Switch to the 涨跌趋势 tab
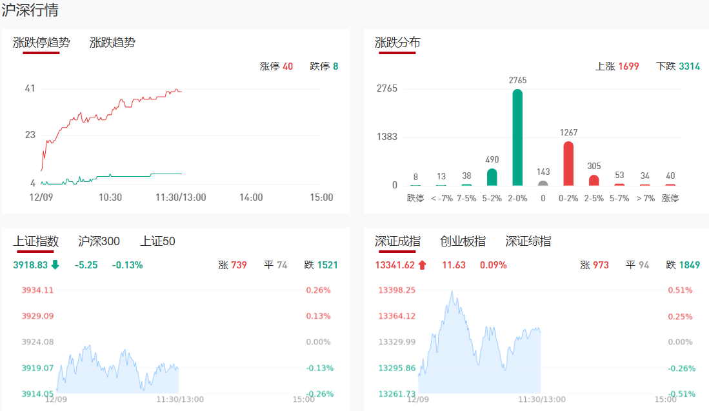 click(112, 43)
